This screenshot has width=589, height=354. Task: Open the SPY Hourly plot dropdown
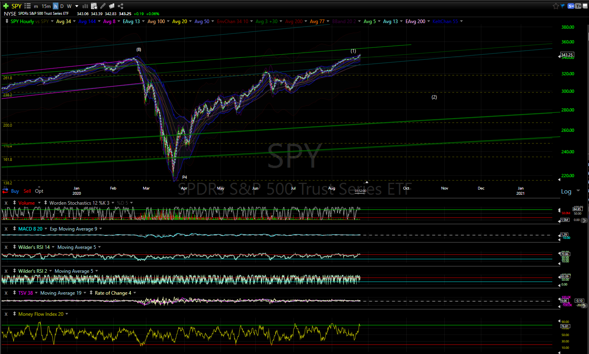(52, 22)
